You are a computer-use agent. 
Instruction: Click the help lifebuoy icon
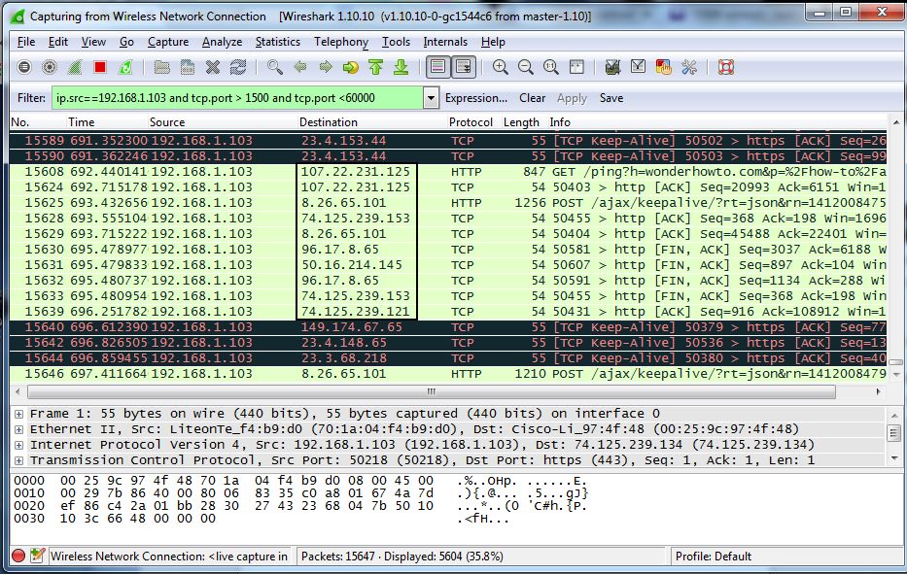click(725, 67)
